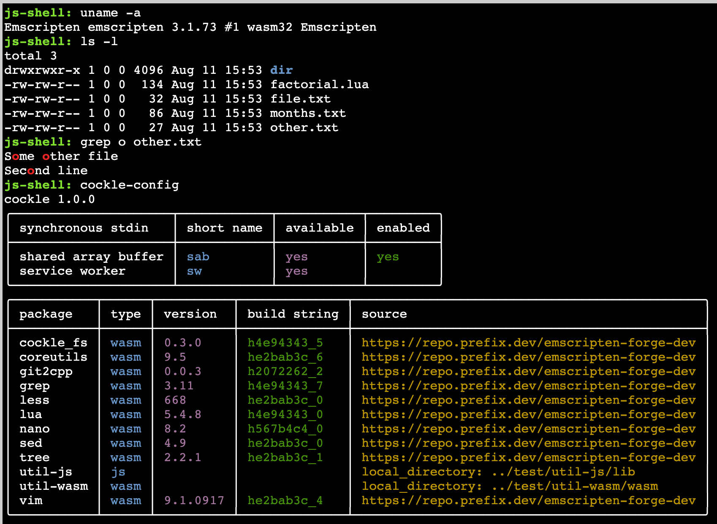Image resolution: width=717 pixels, height=524 pixels.
Task: Click the 'other.txt' name in the ls listing
Action: click(304, 128)
